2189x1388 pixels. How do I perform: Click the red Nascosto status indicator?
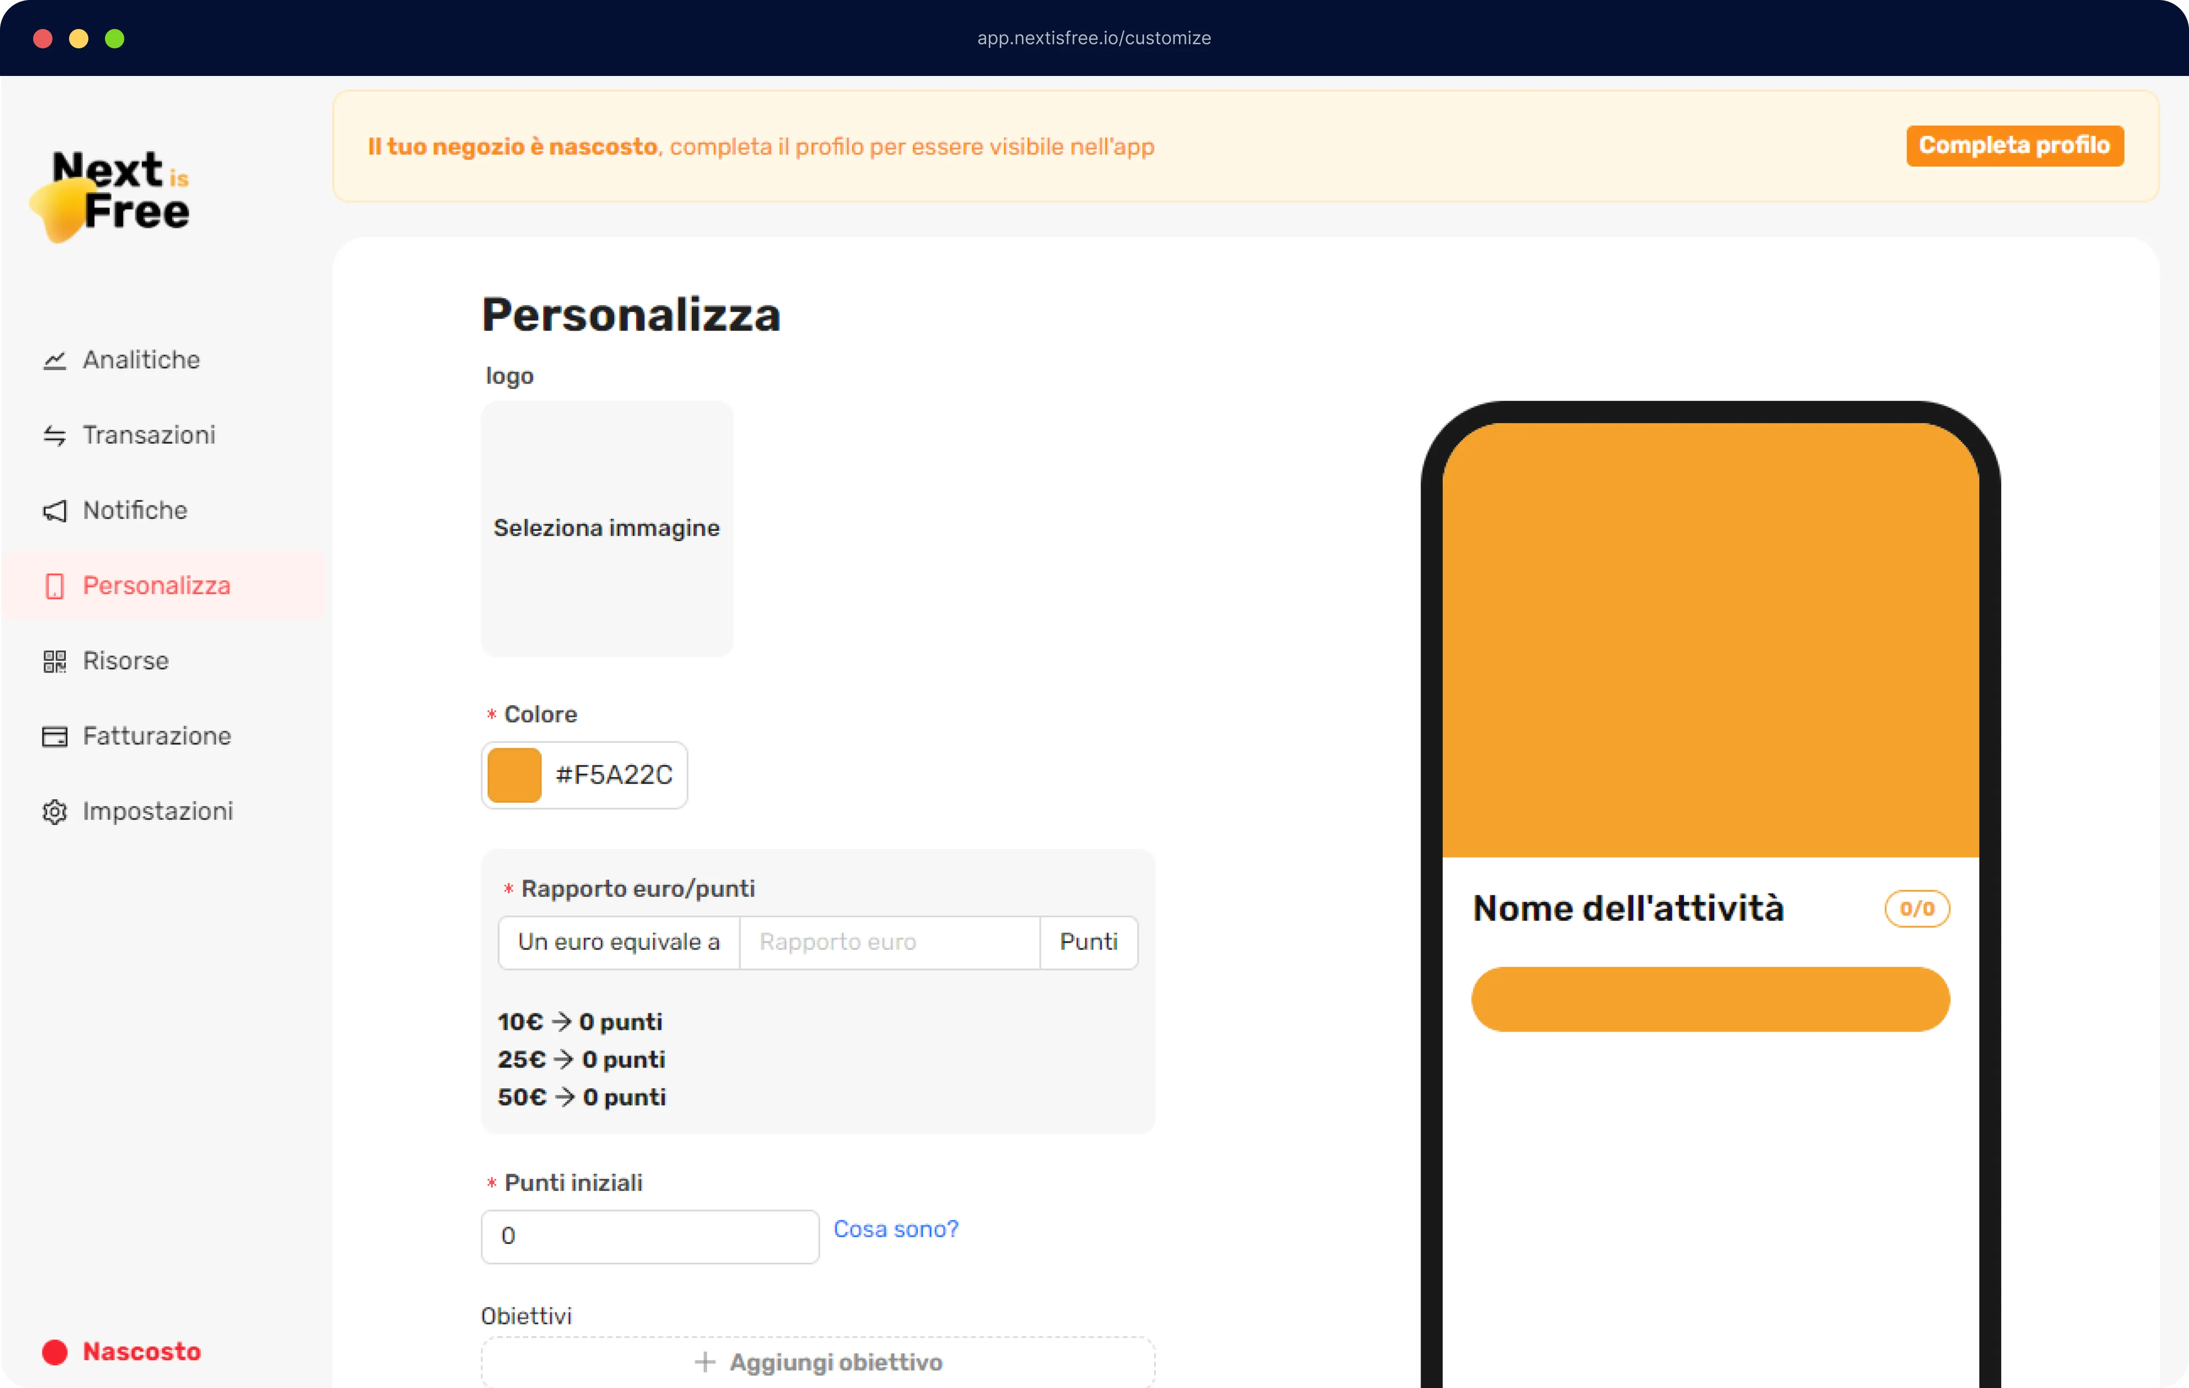tap(56, 1353)
